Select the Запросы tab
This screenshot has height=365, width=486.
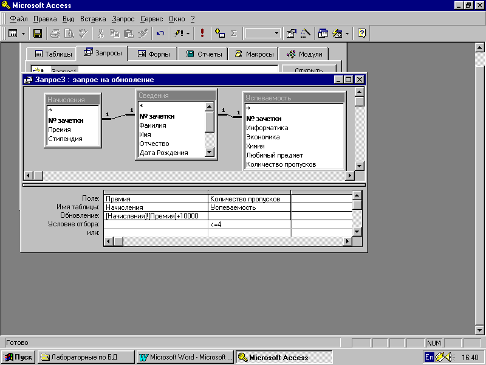tap(103, 53)
